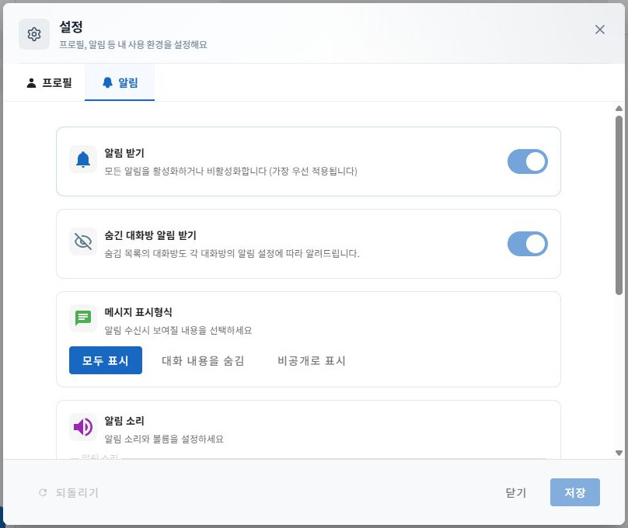
Task: Select the 알림 tab
Action: click(120, 83)
